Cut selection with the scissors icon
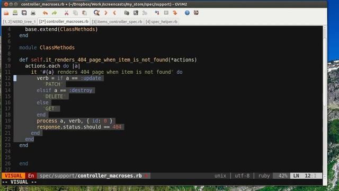This screenshot has width=339, height=191. [66, 13]
